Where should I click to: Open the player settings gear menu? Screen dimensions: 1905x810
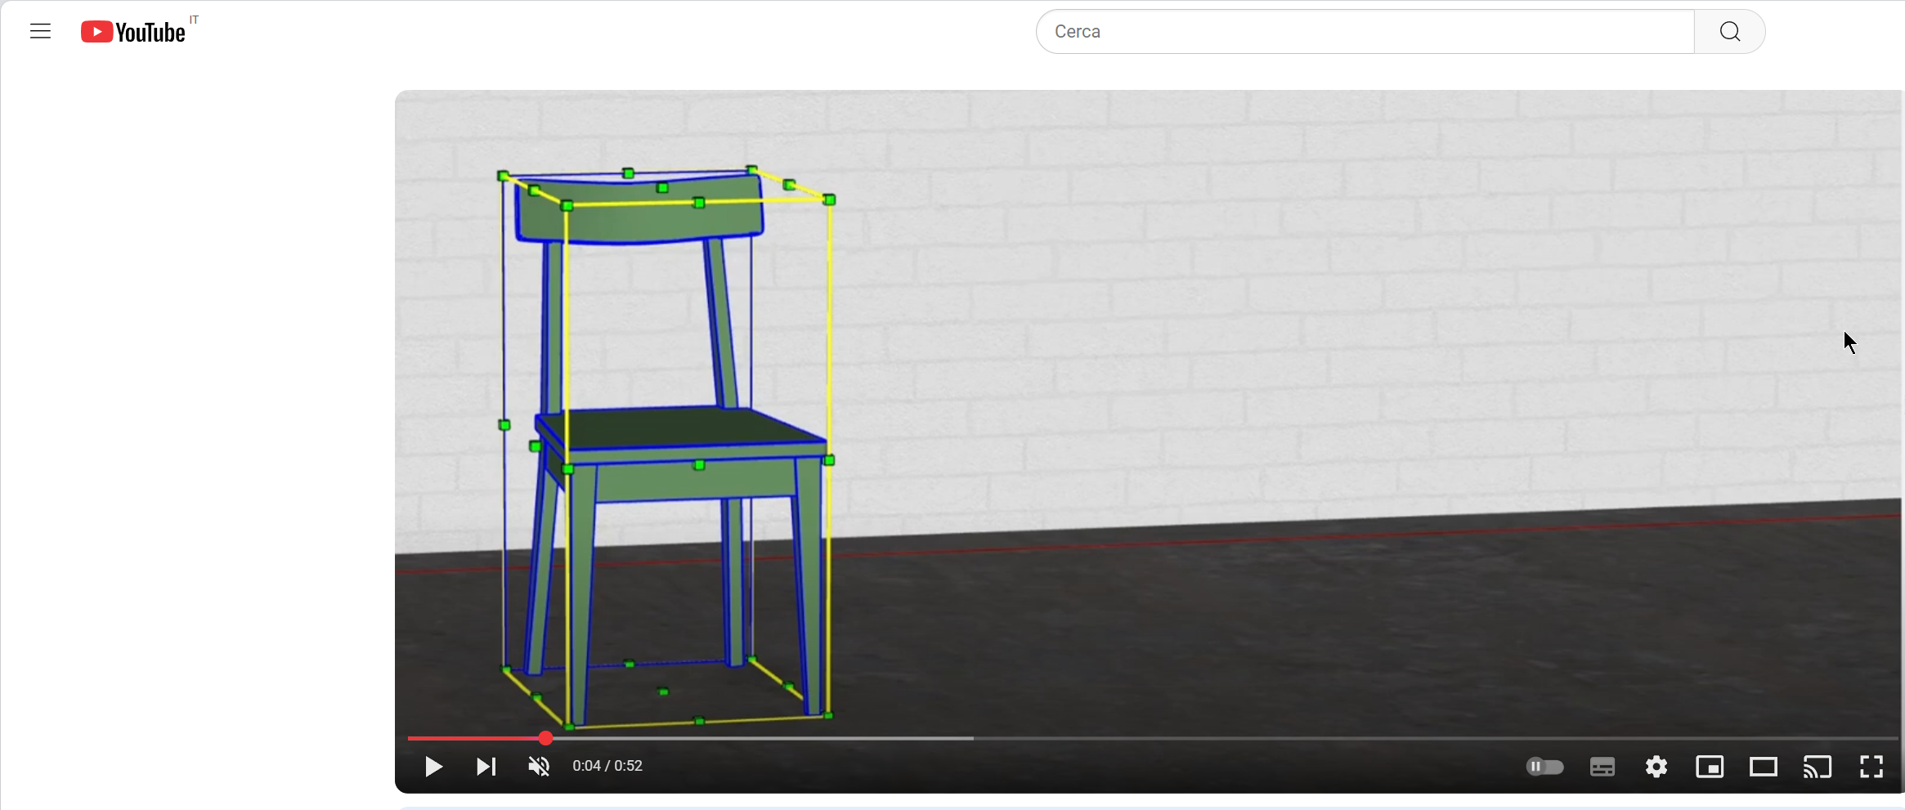1656,767
